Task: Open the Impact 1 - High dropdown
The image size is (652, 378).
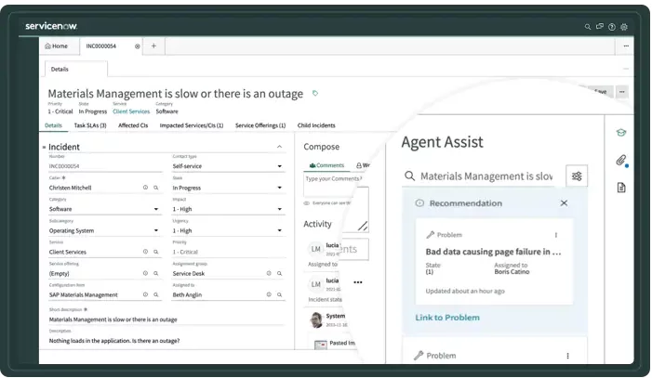Action: (228, 209)
